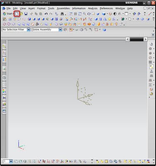
Task: Open the Format menu
Action: click(41, 9)
